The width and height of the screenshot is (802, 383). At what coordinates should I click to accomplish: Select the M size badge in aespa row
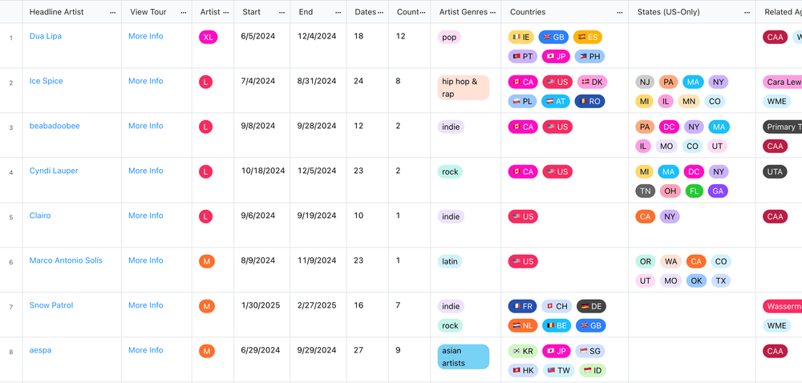[x=207, y=352]
